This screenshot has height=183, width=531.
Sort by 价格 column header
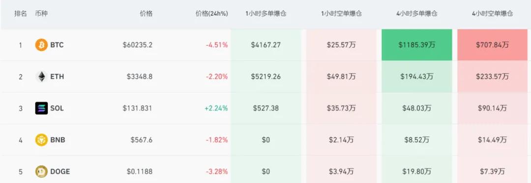(147, 14)
